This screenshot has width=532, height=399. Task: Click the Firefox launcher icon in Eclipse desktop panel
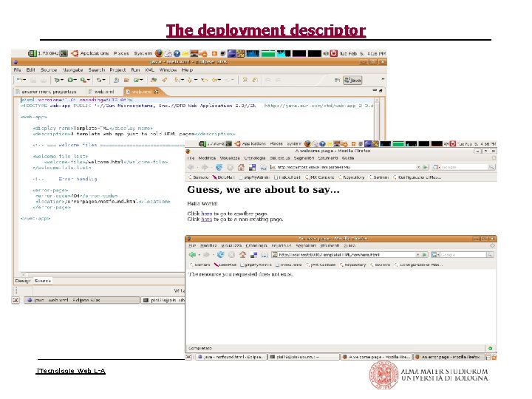(159, 53)
